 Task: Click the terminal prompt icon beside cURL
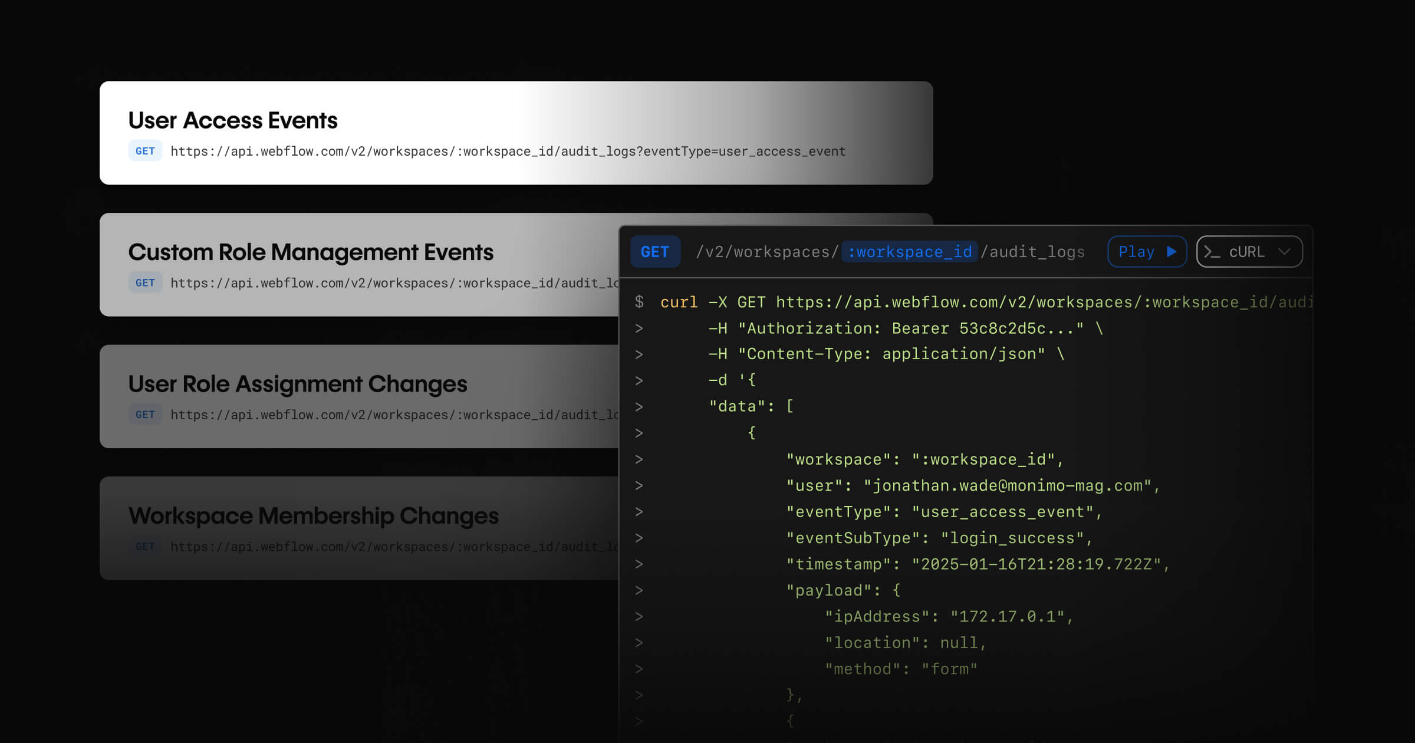pos(1212,252)
